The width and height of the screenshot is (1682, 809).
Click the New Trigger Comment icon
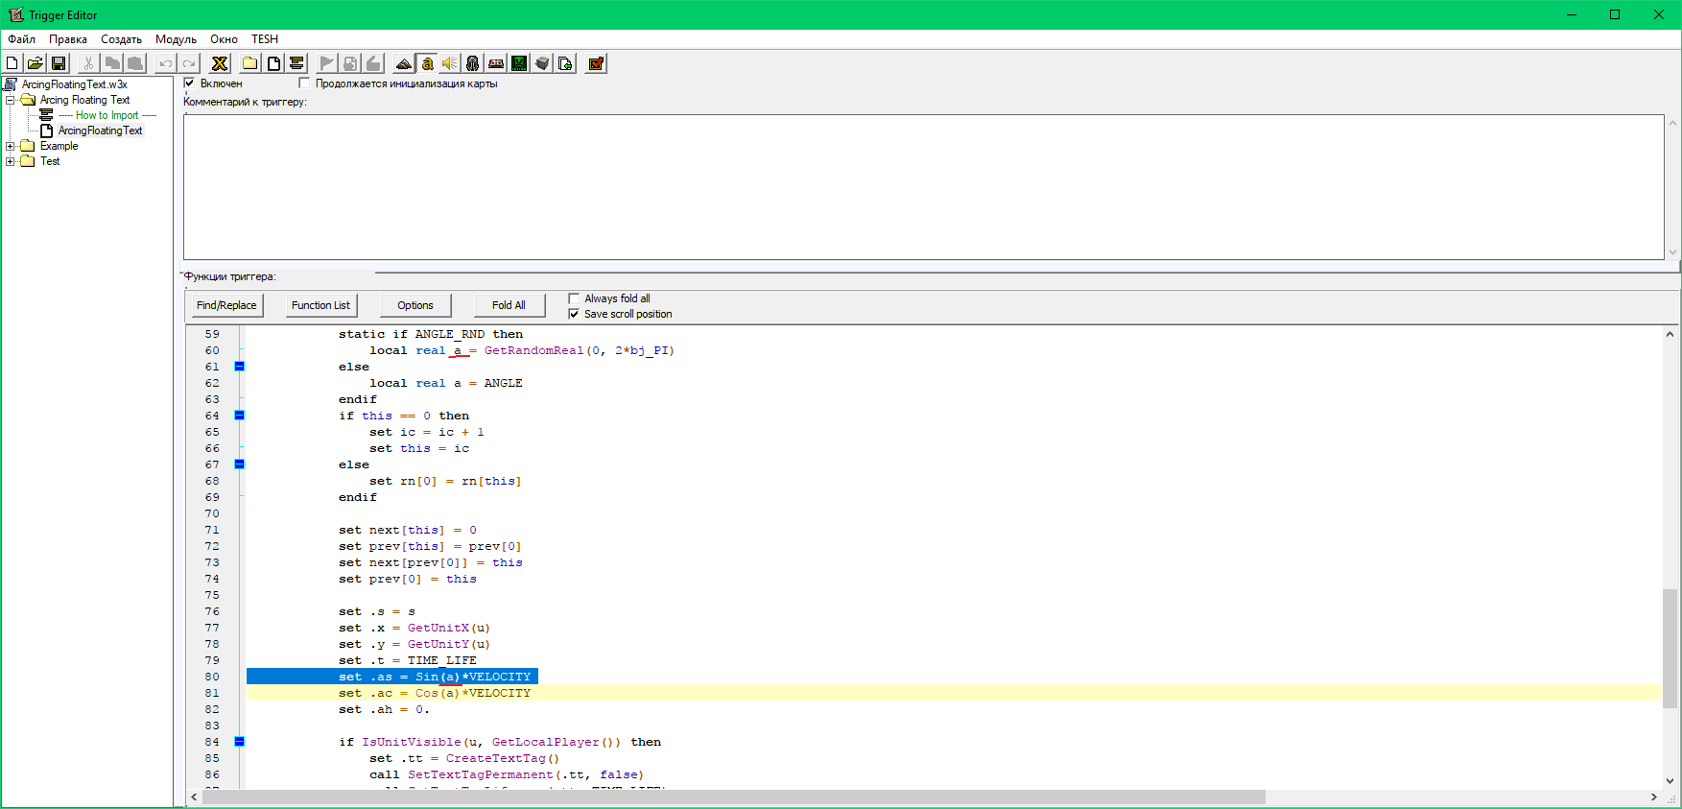296,63
